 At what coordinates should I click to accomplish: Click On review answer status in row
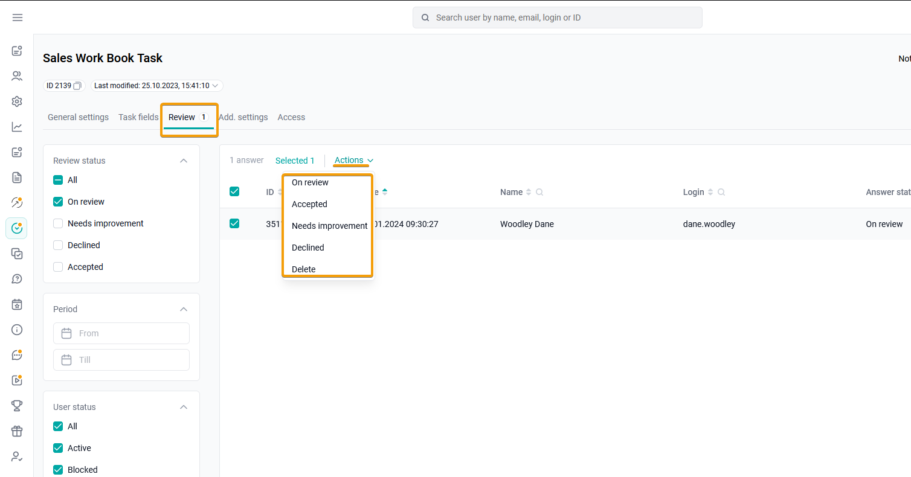884,224
